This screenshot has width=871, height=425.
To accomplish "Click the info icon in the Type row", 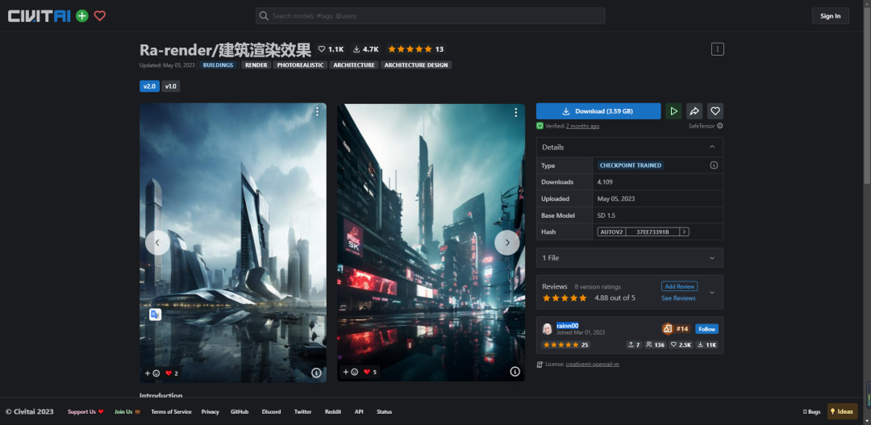I will [715, 165].
